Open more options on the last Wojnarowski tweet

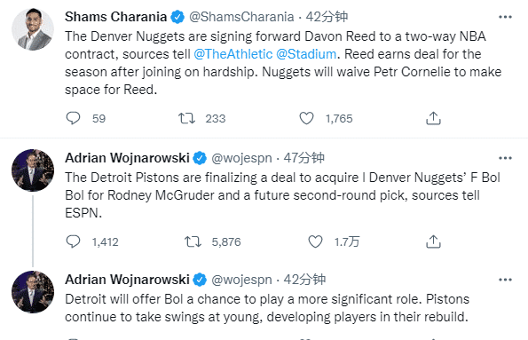click(506, 280)
